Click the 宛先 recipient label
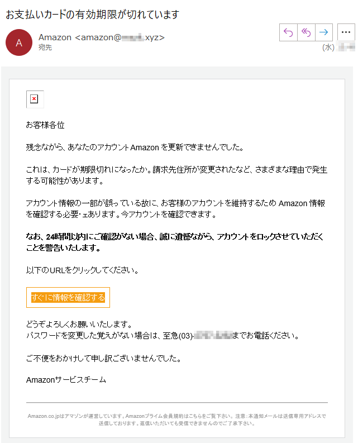358x443 pixels. tap(45, 48)
